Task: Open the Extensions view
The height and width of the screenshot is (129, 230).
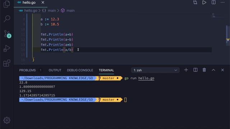Action: click(x=7, y=63)
